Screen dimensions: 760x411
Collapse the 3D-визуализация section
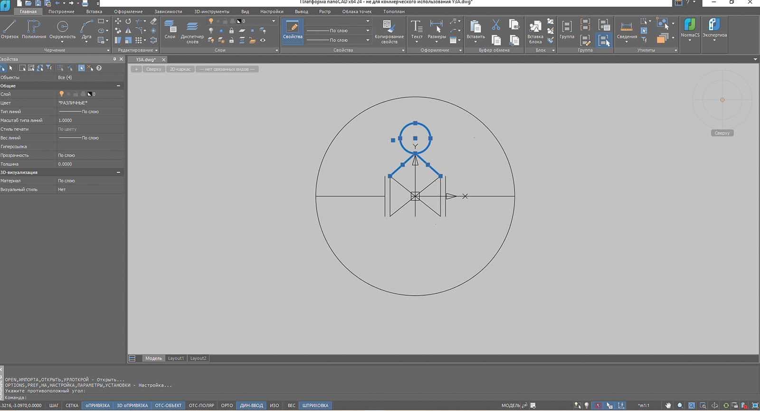pyautogui.click(x=119, y=172)
